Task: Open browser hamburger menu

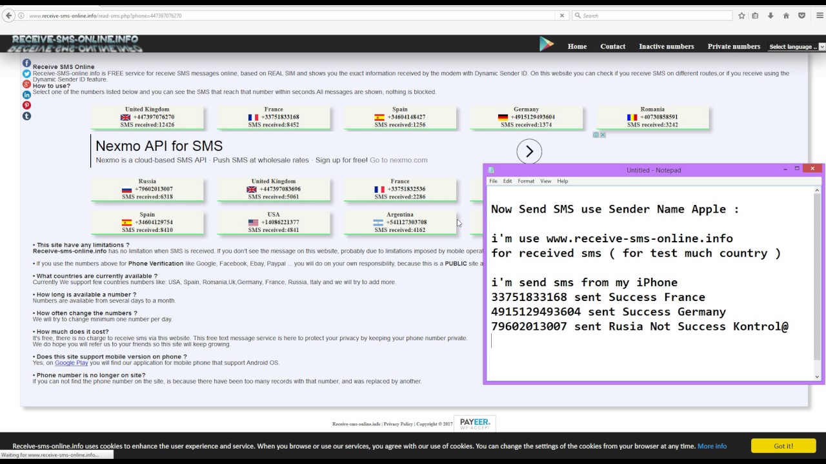Action: [820, 15]
